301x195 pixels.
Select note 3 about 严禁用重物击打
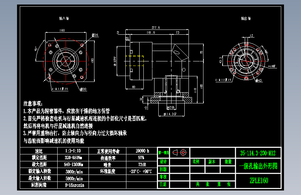(75, 133)
